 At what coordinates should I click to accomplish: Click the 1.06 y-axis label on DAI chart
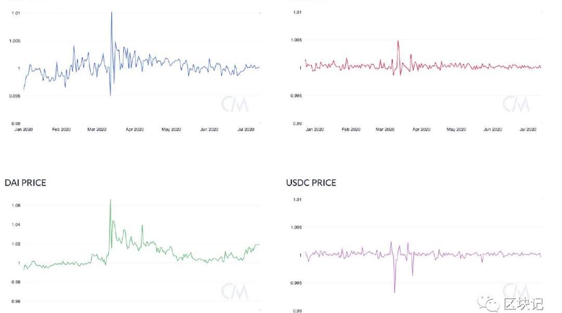pyautogui.click(x=15, y=206)
